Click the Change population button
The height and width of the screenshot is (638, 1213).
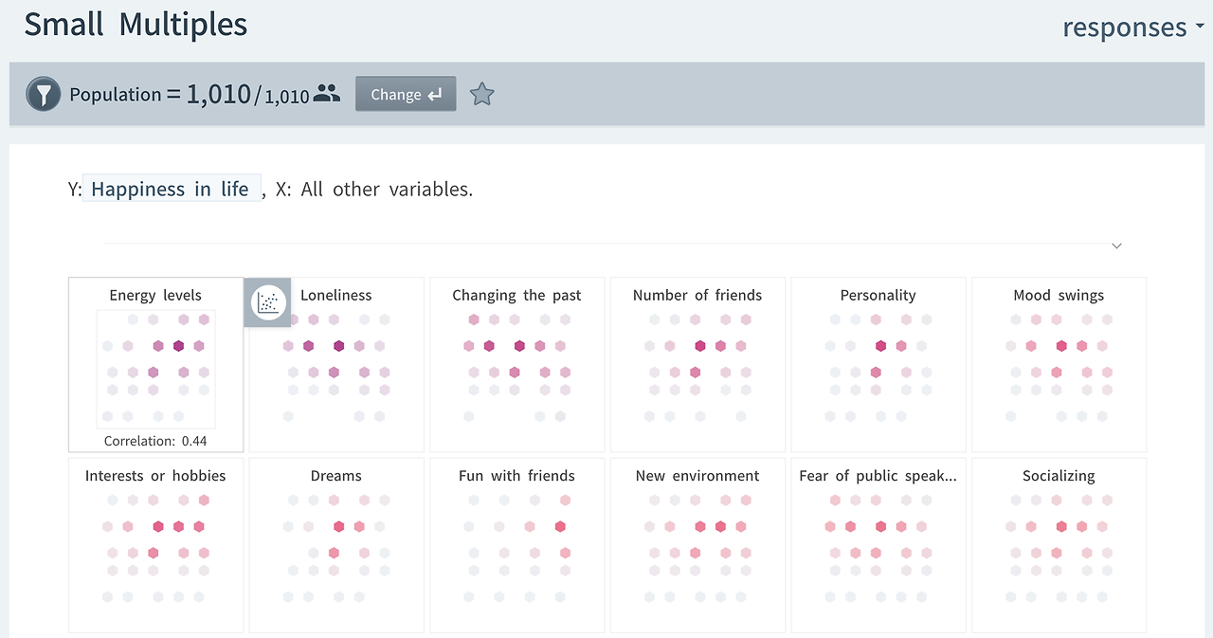(406, 95)
